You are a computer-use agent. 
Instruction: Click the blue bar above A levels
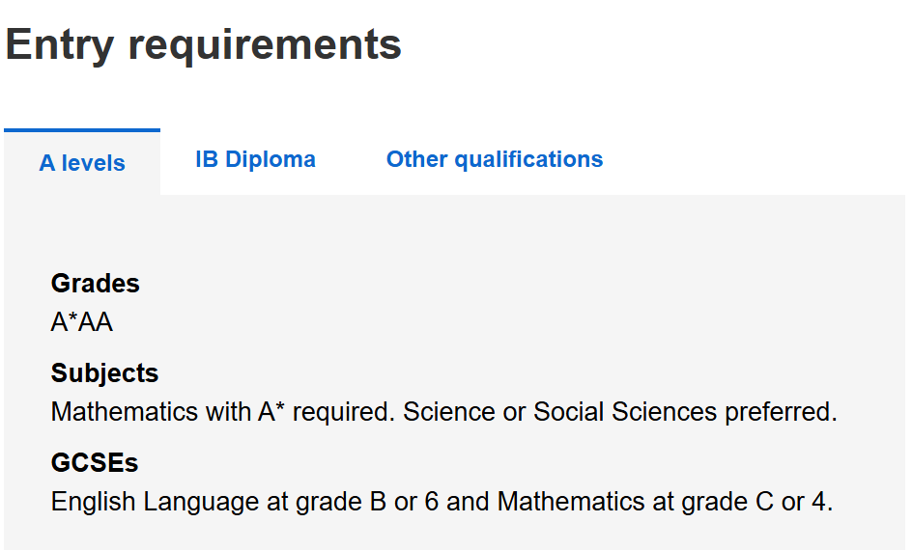[x=82, y=130]
